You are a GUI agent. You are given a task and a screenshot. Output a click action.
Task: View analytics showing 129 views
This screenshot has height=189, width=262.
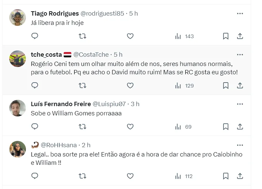pos(184,86)
